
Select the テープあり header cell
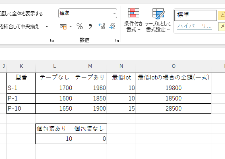(90, 77)
